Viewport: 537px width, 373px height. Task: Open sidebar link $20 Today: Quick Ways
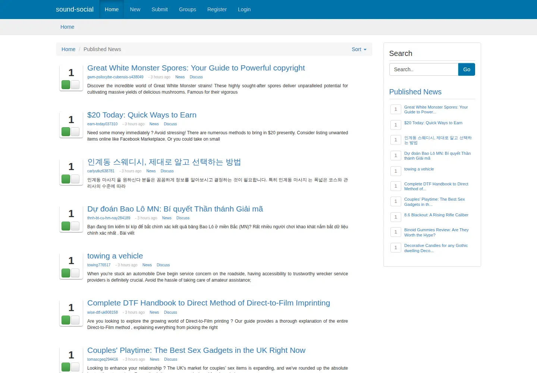(x=433, y=123)
